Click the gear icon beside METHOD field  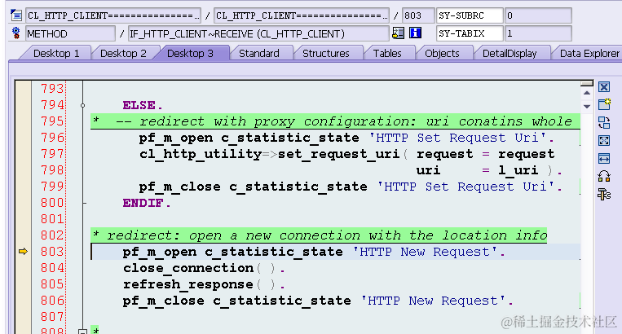point(15,33)
